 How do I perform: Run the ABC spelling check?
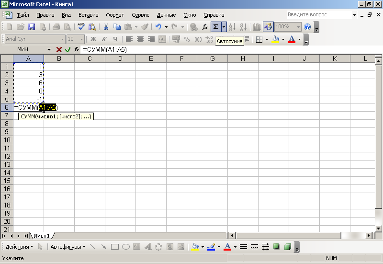click(81, 27)
